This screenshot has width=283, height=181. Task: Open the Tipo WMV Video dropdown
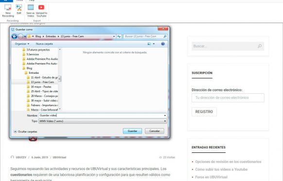103,121
